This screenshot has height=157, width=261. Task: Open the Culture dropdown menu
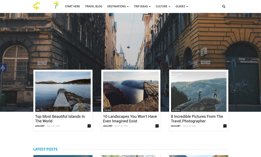point(163,7)
